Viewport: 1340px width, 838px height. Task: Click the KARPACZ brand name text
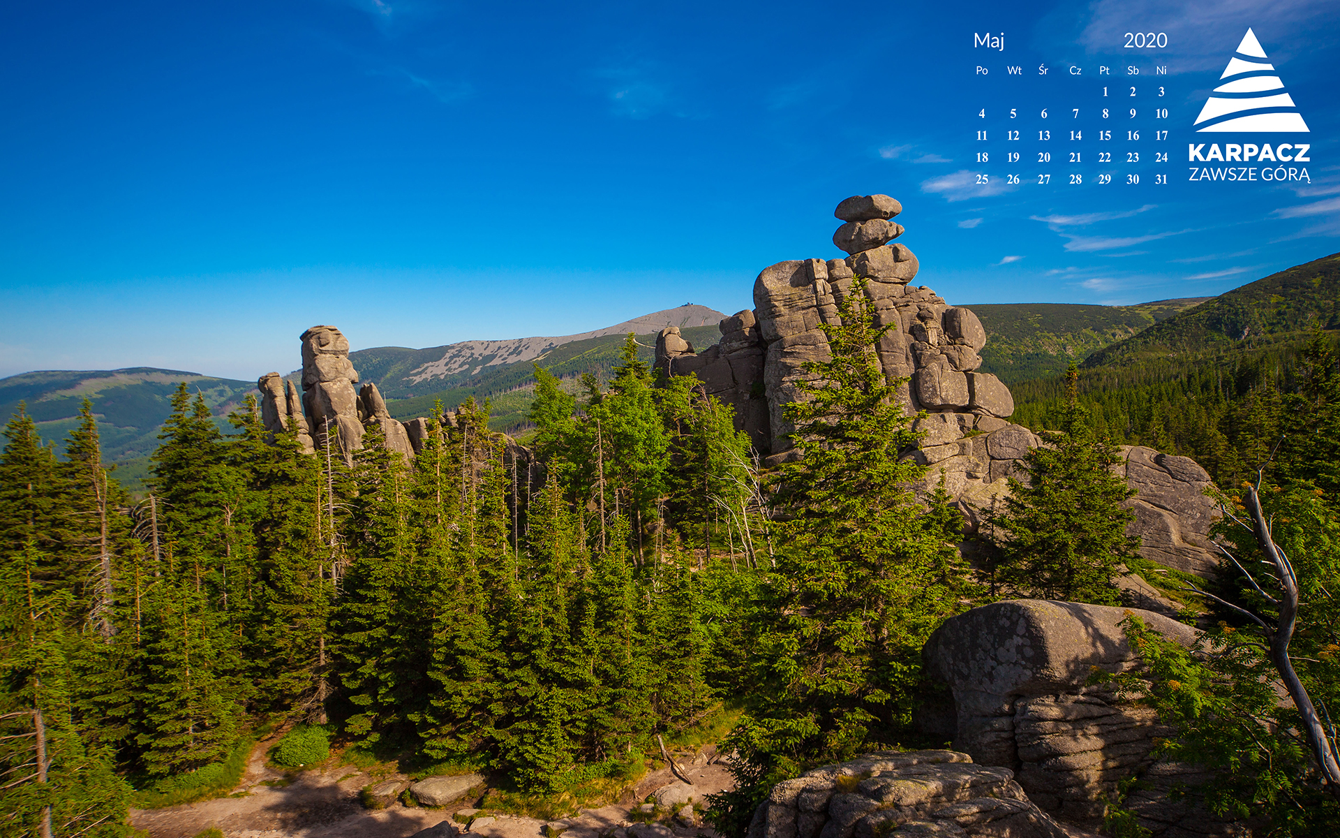tap(1249, 153)
